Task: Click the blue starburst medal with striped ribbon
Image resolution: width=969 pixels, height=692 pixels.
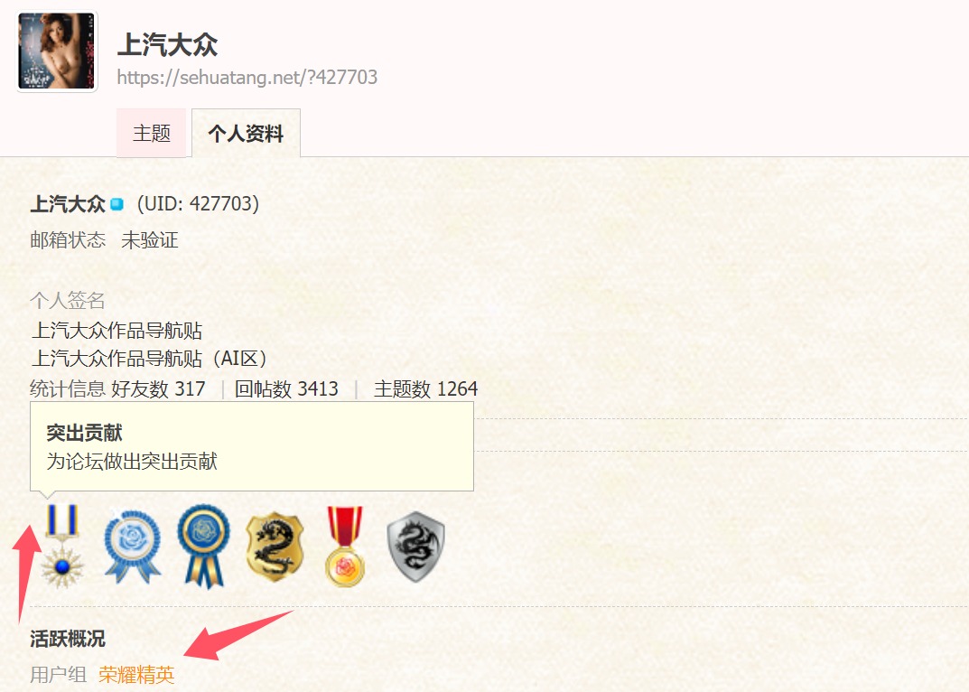Action: pos(61,546)
